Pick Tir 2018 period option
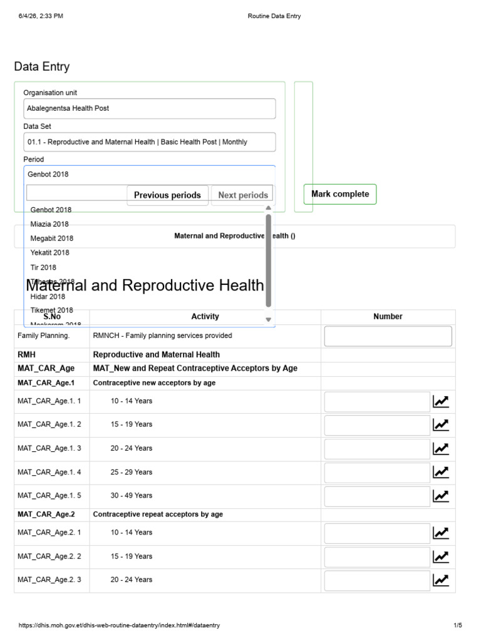The image size is (481, 641). coord(43,267)
